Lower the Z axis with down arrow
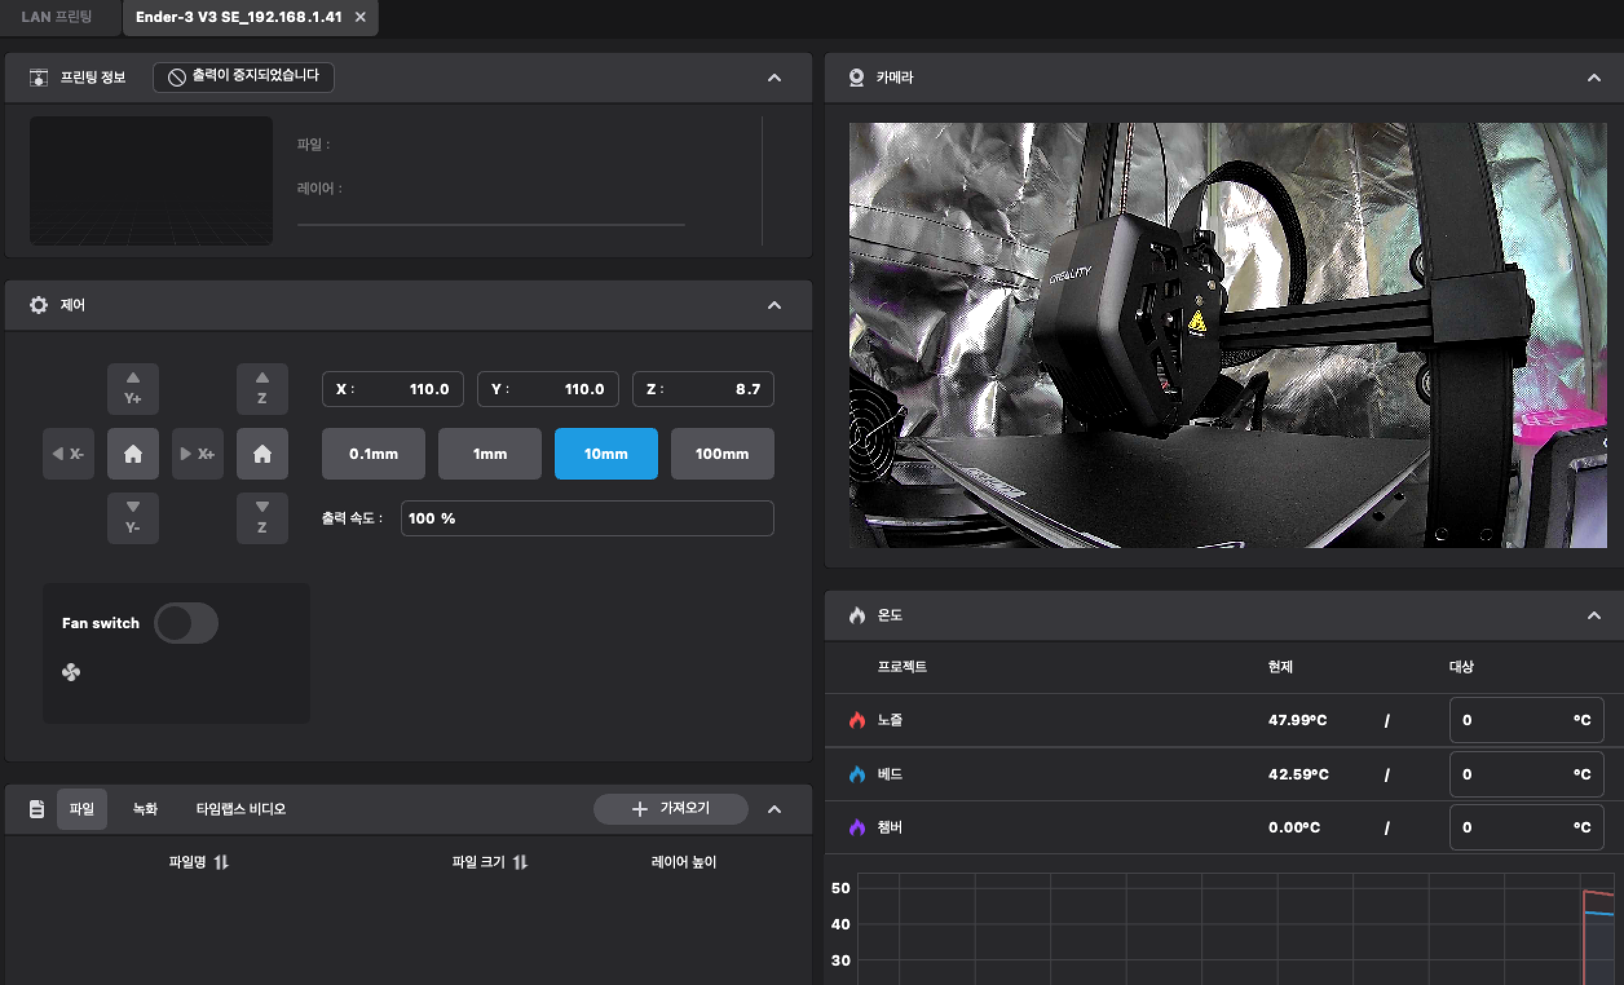 pyautogui.click(x=262, y=518)
